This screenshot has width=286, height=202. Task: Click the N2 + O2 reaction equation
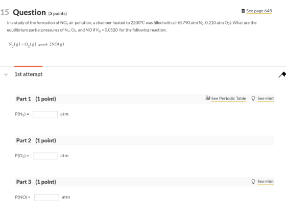pos(36,44)
